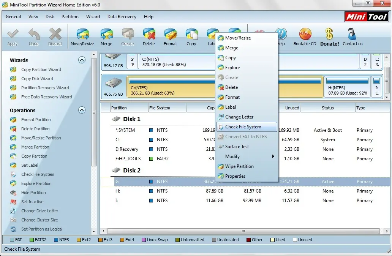Open the General menu
Image resolution: width=392 pixels, height=256 pixels.
(x=13, y=17)
